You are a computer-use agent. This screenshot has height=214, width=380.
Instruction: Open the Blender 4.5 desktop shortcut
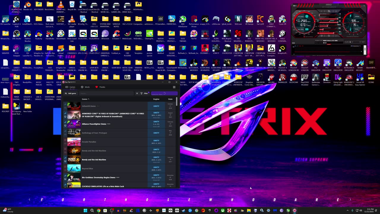coord(28,6)
